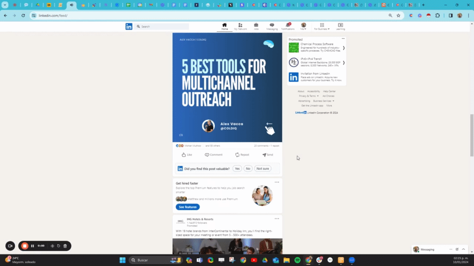Viewport: 474px width, 266px height.
Task: Open the 'Get hired faster' overflow menu
Action: coord(277,182)
